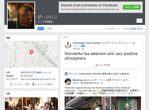
Task: Click the インド料理店 category text
Action: [x=45, y=22]
